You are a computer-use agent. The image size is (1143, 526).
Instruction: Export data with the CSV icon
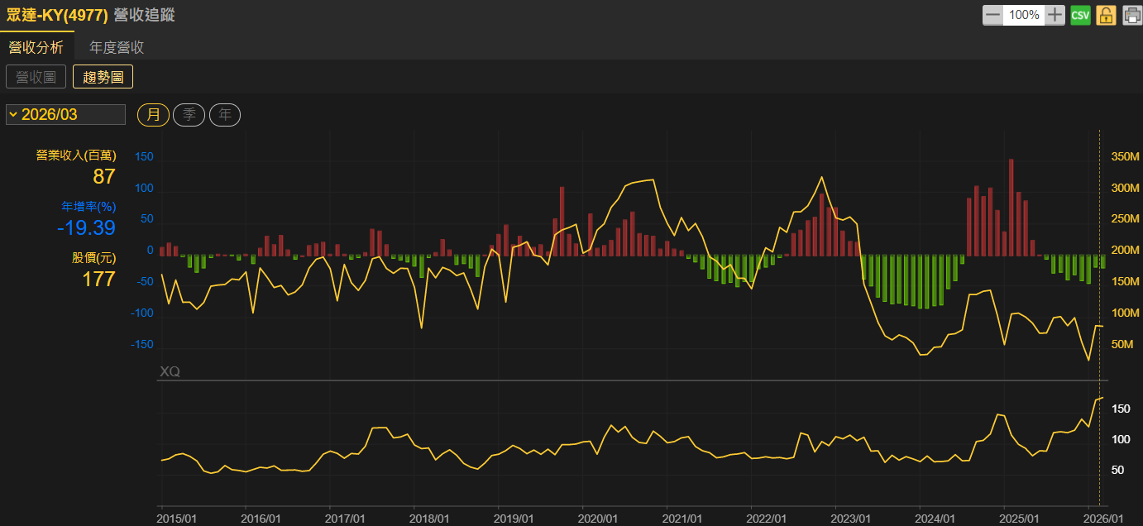(x=1080, y=15)
